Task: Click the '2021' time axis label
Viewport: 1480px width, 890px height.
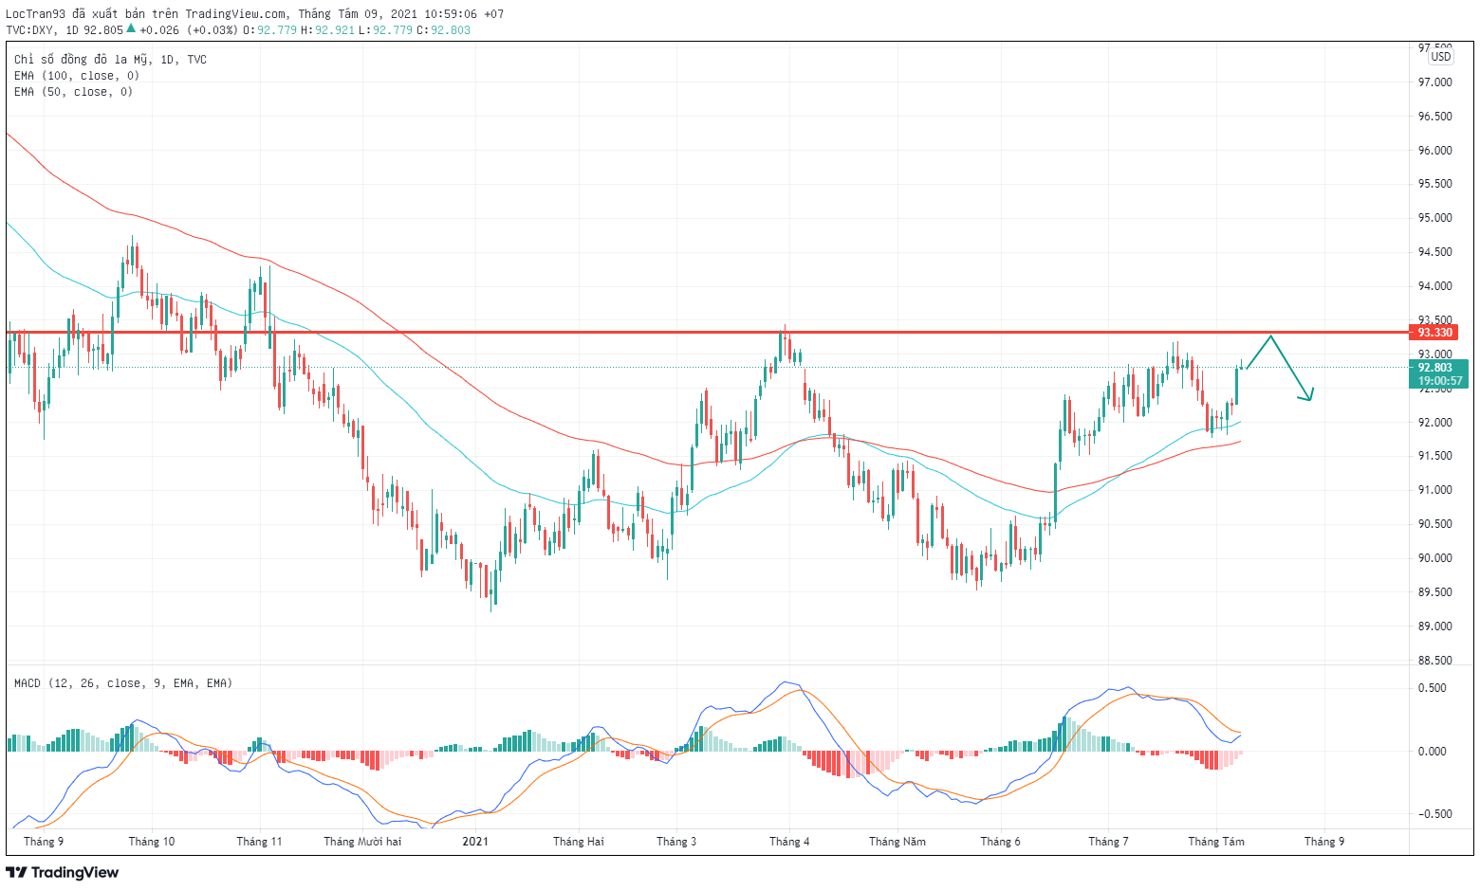Action: (475, 842)
